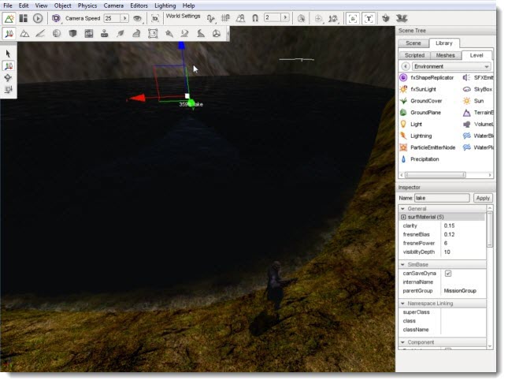Toggle the eye visibility icon beside Camera Speed
This screenshot has height=384, width=508.
(x=137, y=18)
